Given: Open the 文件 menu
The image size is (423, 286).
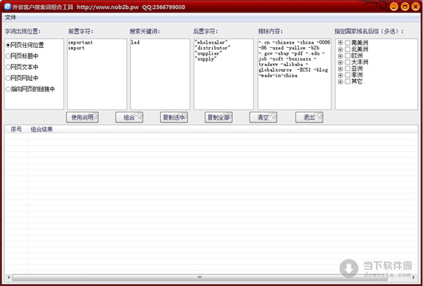Looking at the screenshot, I should click(11, 17).
